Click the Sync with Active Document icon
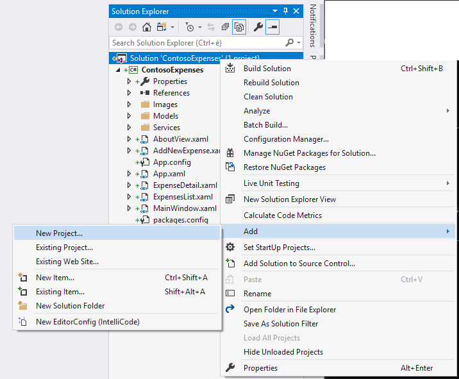The height and width of the screenshot is (379, 459). click(211, 27)
